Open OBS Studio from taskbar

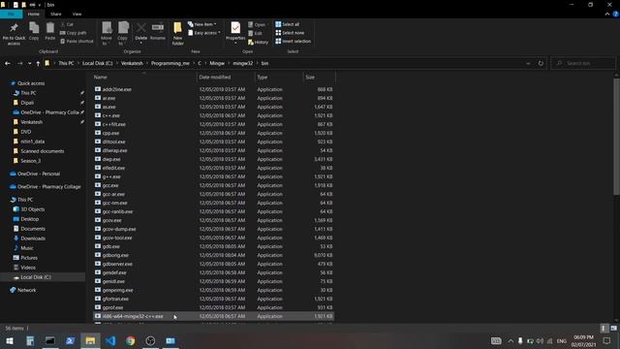pos(150,340)
